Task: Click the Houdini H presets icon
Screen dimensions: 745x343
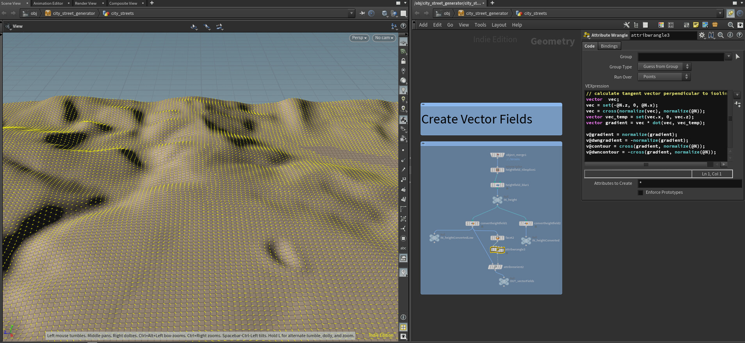Action: (x=711, y=35)
